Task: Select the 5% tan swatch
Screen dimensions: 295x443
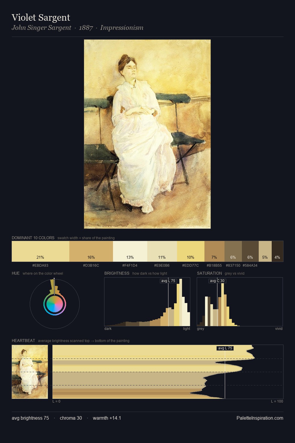Action: [x=265, y=251]
